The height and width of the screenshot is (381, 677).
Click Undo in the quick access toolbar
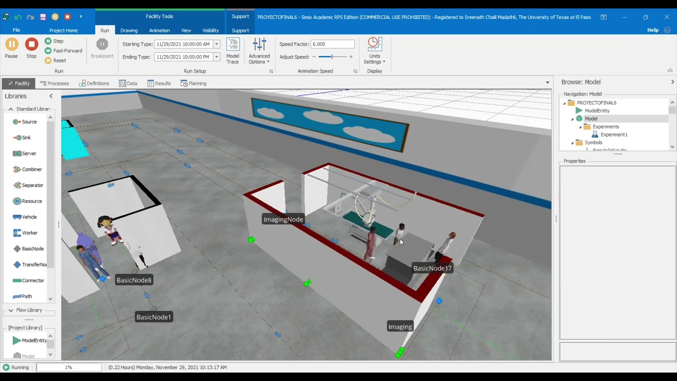pyautogui.click(x=18, y=17)
